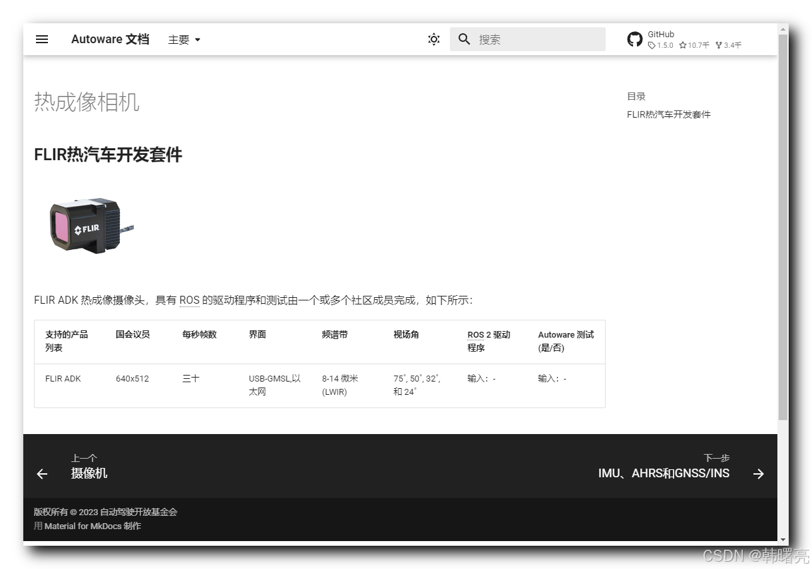Image resolution: width=812 pixels, height=569 pixels.
Task: Click the scrollbar up arrow
Action: tap(783, 29)
